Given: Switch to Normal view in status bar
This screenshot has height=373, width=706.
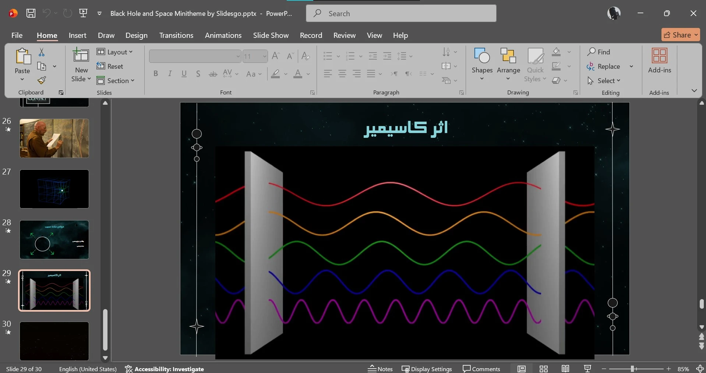Looking at the screenshot, I should click(x=522, y=369).
